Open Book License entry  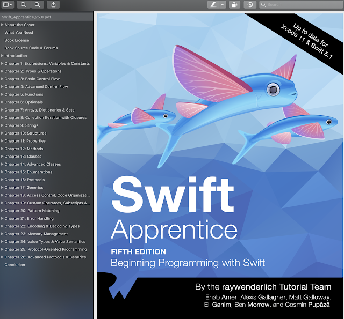point(17,40)
